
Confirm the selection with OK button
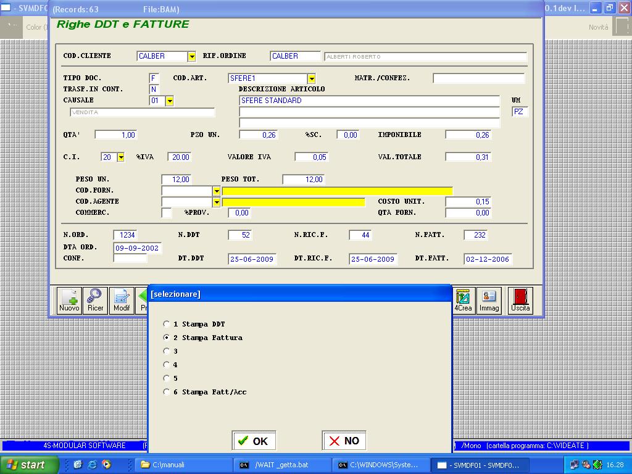click(254, 441)
